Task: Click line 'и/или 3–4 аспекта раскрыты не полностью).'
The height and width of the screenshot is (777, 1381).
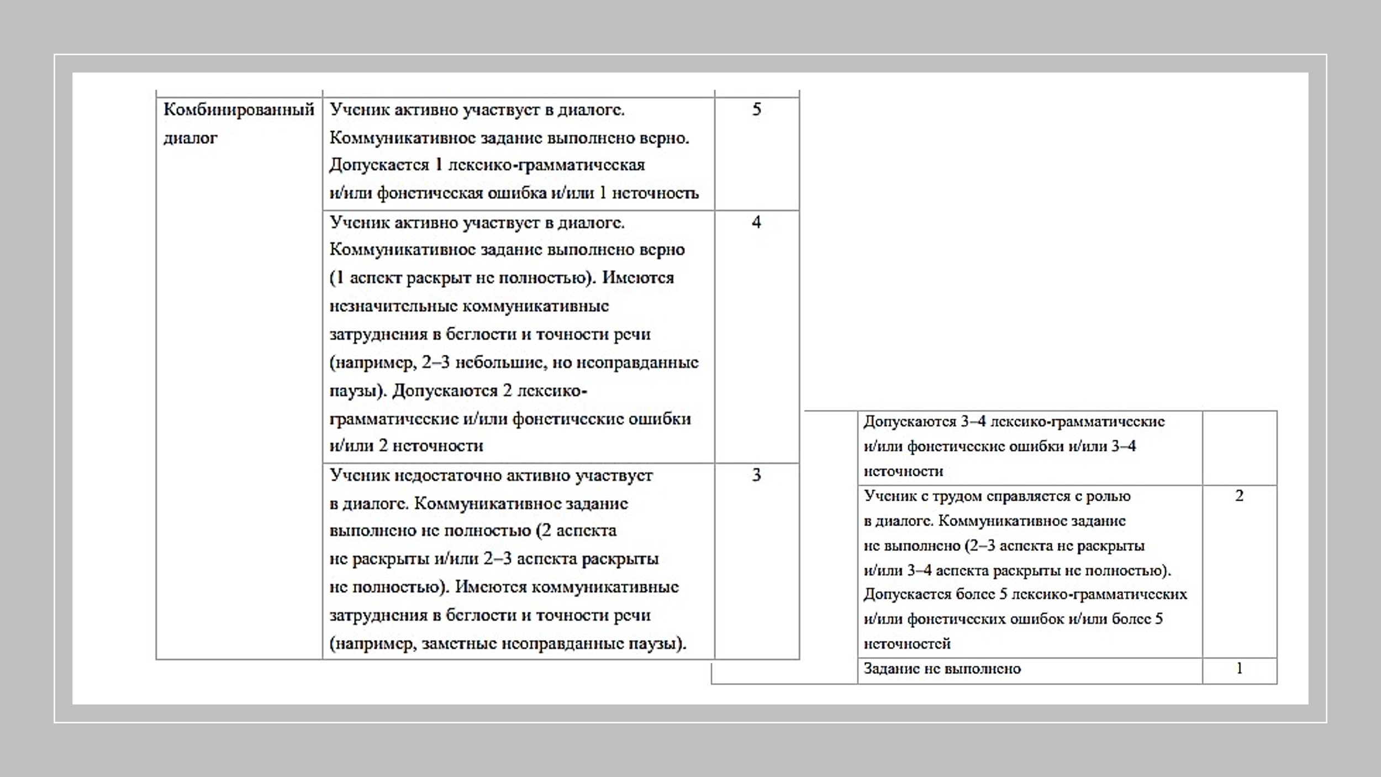Action: [1018, 570]
